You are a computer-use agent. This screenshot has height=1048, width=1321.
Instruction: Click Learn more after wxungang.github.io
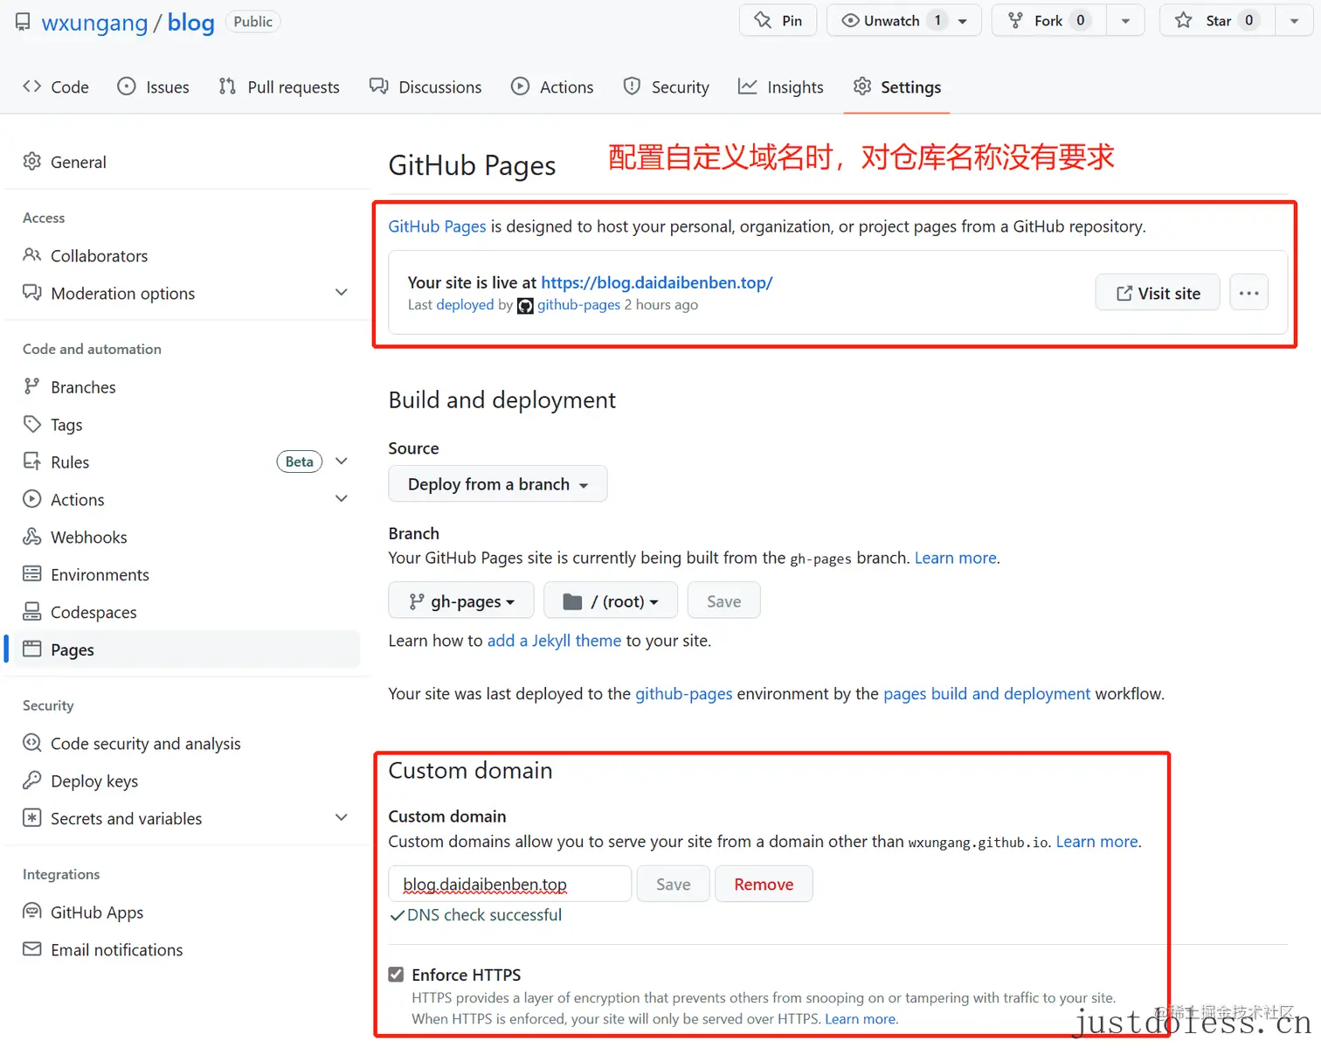[x=1096, y=841]
